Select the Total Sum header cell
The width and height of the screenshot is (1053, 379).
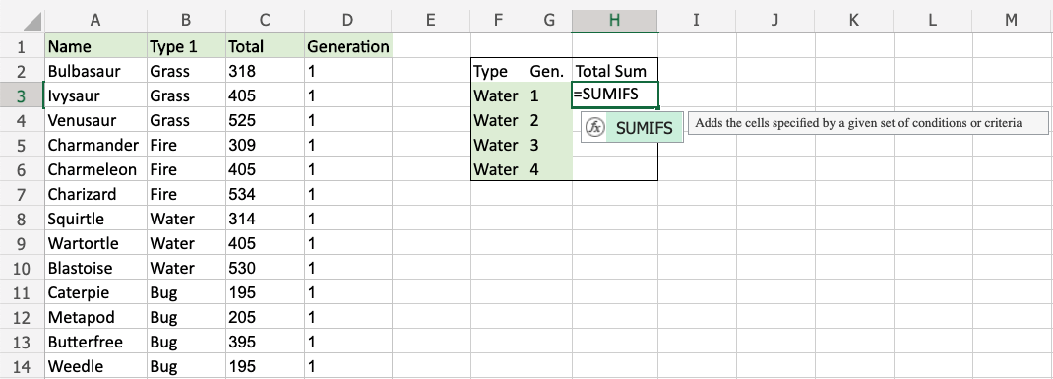pyautogui.click(x=614, y=71)
